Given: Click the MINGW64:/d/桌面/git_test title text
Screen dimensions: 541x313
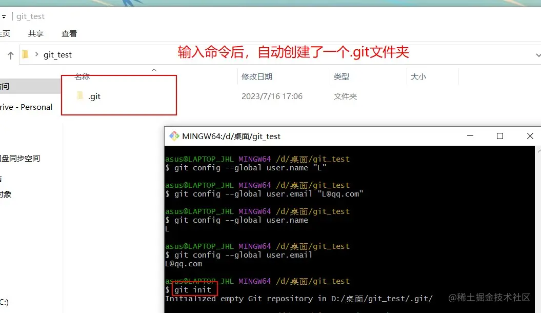Looking at the screenshot, I should click(x=231, y=136).
